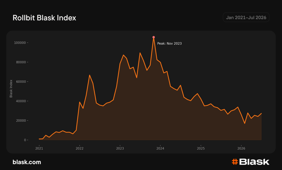
Task: Click the 2023 x-axis label
Action: [120, 149]
